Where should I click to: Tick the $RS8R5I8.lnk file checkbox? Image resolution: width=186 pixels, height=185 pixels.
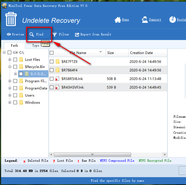click(x=52, y=79)
